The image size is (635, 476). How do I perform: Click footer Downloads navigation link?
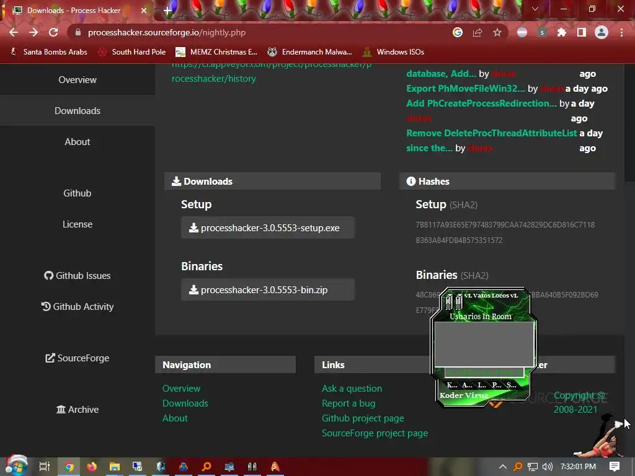tap(185, 403)
